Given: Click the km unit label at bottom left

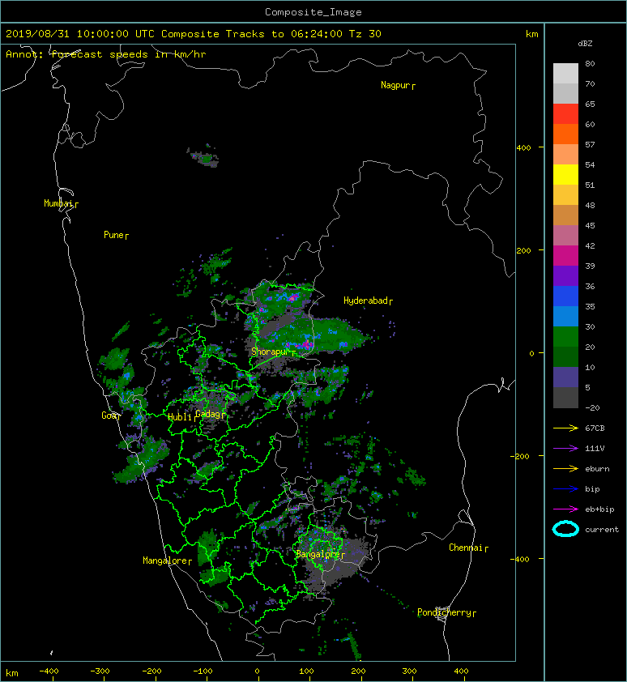Looking at the screenshot, I should click(12, 673).
